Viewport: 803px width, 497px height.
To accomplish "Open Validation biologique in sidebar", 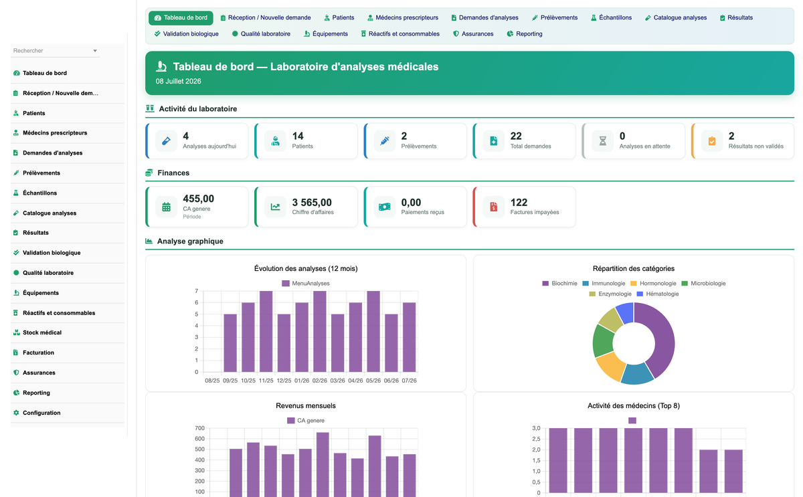I will pyautogui.click(x=68, y=253).
